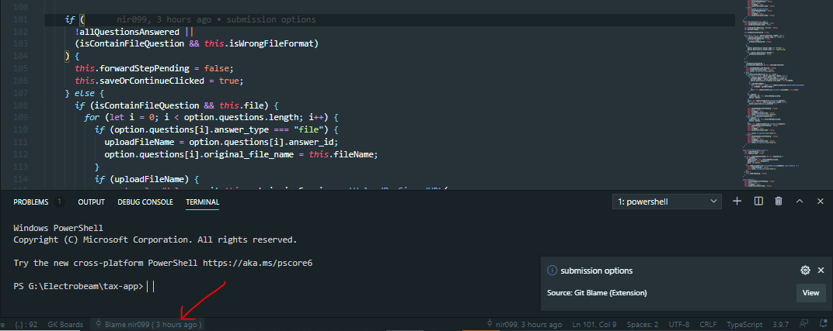This screenshot has width=833, height=331.
Task: Click 'Windows PowerShell' terminal text
Action: click(x=58, y=228)
